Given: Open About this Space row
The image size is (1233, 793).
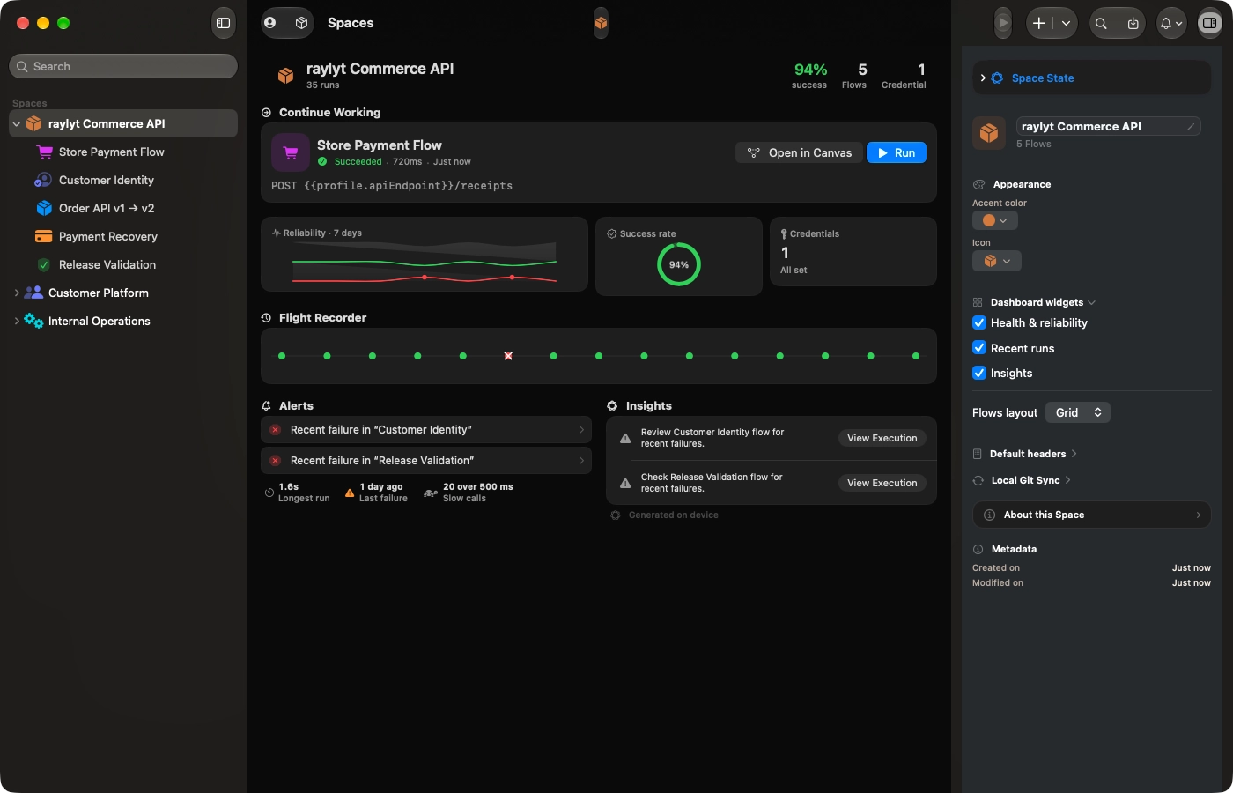Looking at the screenshot, I should pos(1092,515).
